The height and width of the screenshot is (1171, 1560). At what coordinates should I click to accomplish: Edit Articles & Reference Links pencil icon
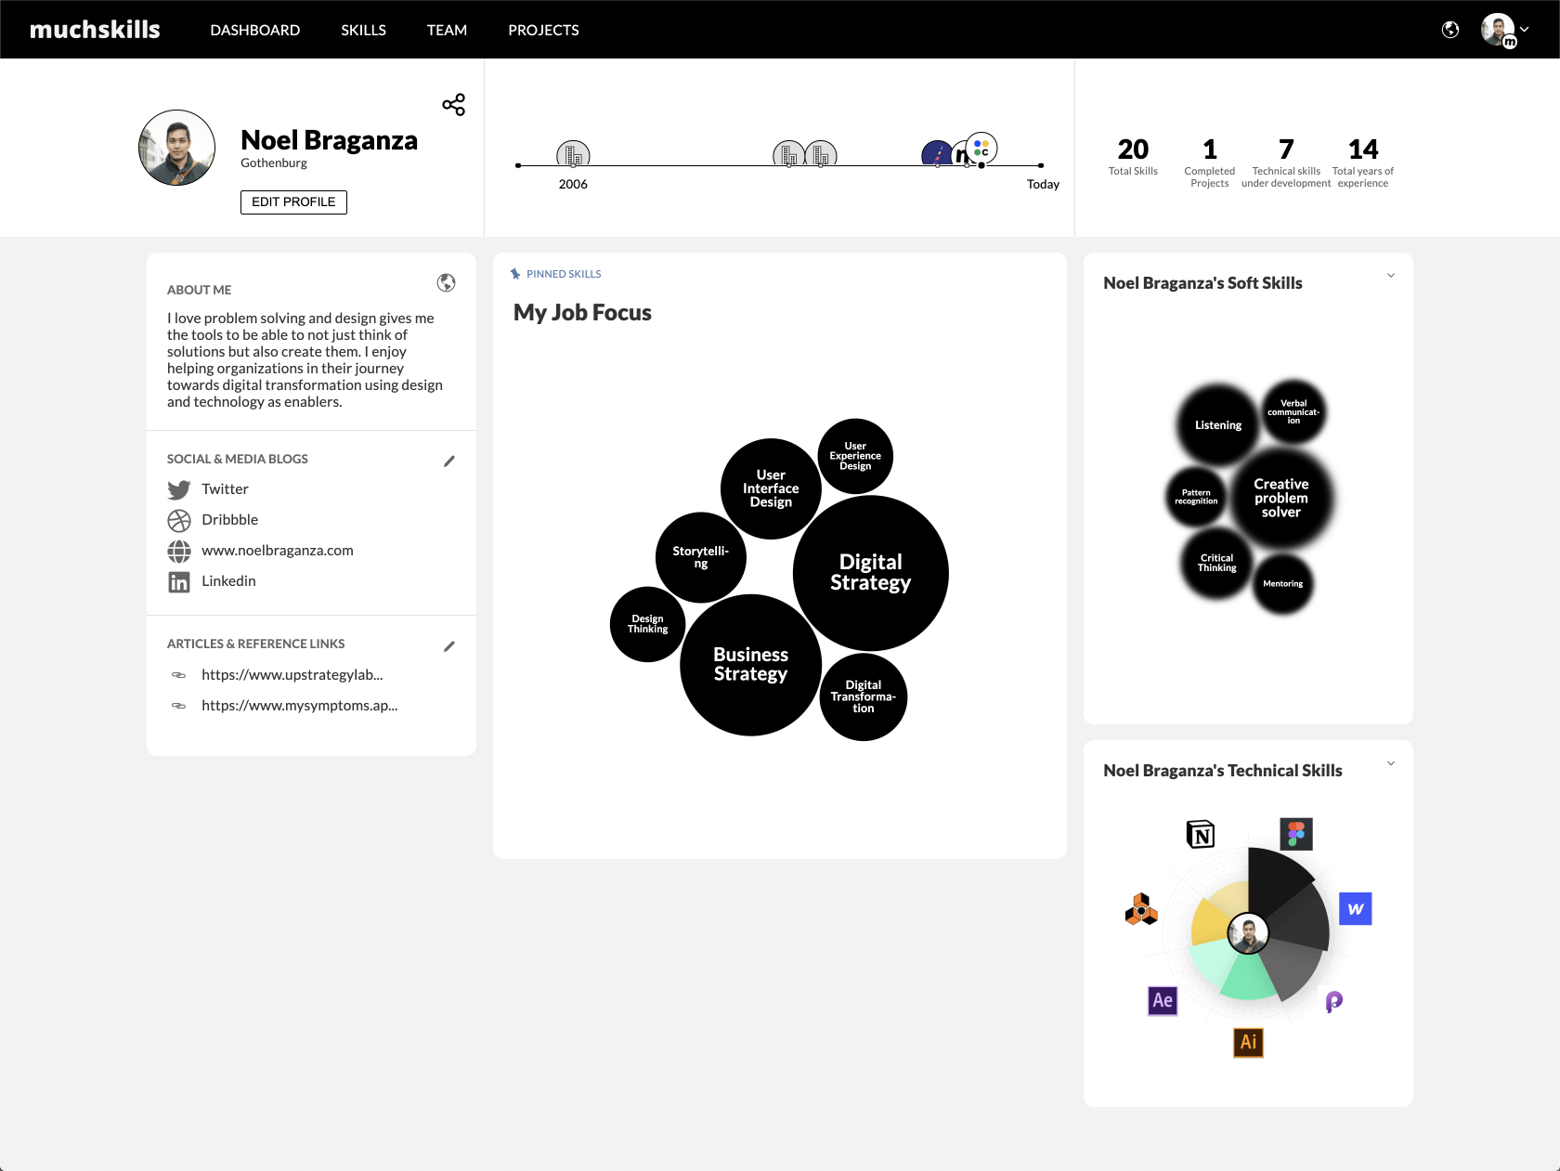tap(449, 646)
